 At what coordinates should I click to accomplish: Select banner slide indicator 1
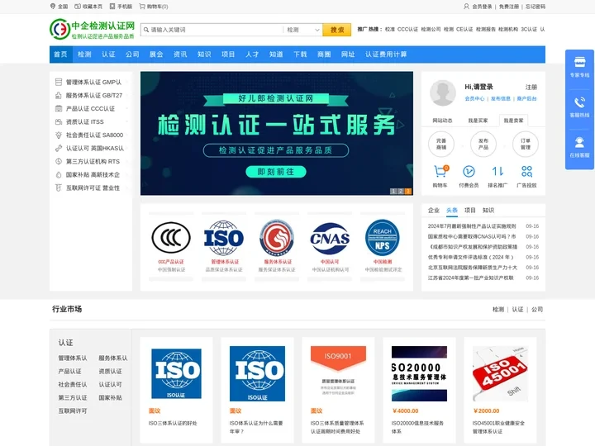(393, 191)
